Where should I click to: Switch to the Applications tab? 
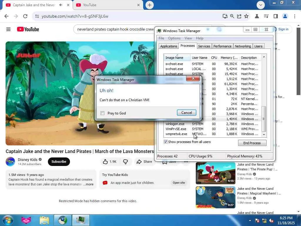pyautogui.click(x=168, y=46)
